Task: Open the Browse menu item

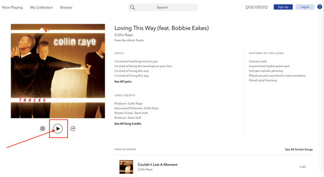Action: [66, 7]
